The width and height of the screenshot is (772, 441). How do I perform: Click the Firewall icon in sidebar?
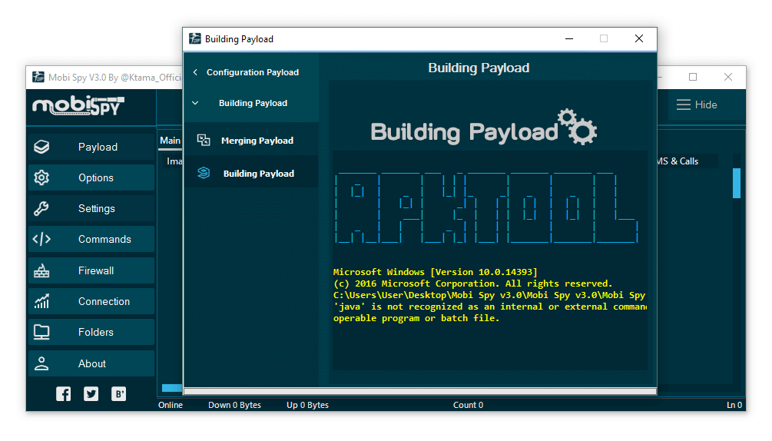pos(41,270)
